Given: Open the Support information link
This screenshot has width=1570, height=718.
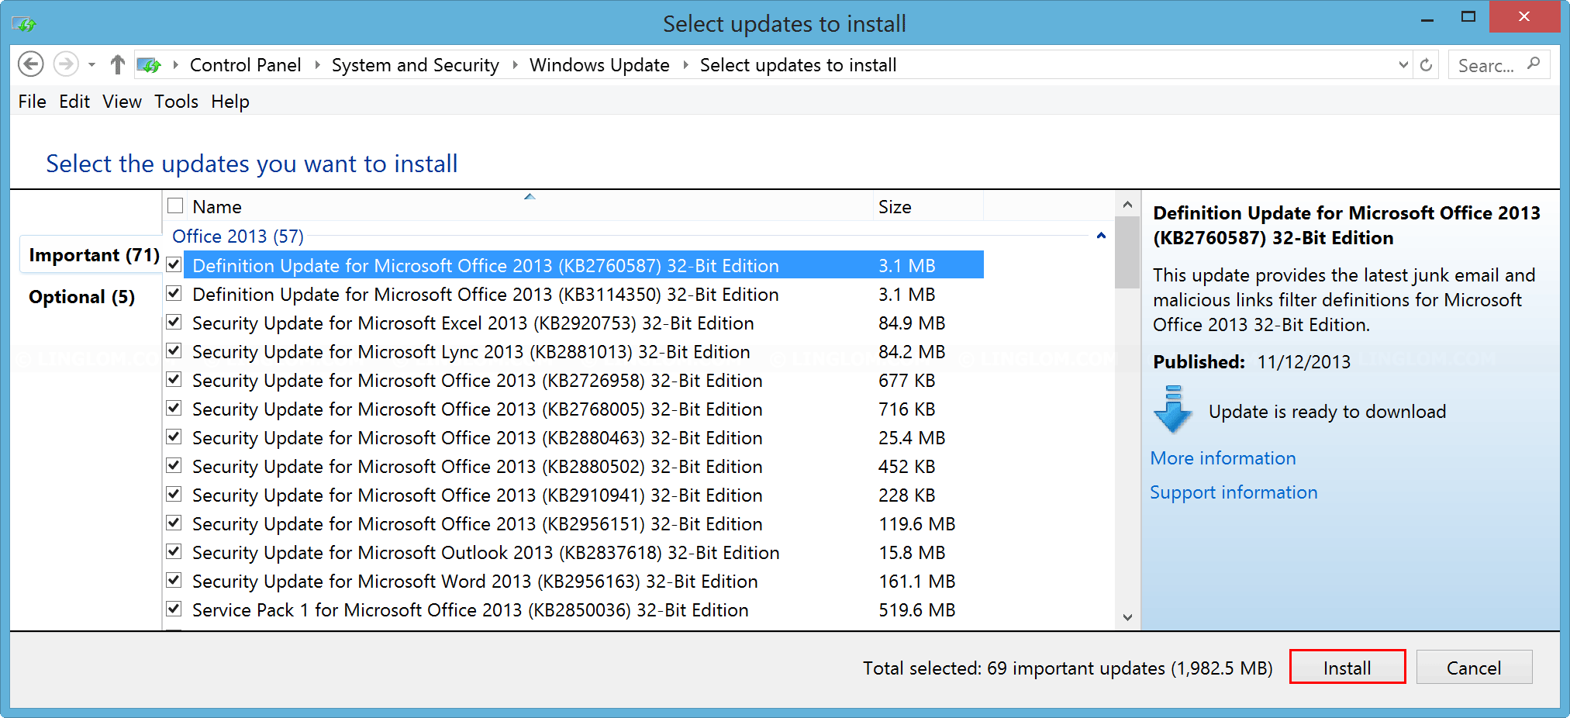Looking at the screenshot, I should (x=1234, y=492).
